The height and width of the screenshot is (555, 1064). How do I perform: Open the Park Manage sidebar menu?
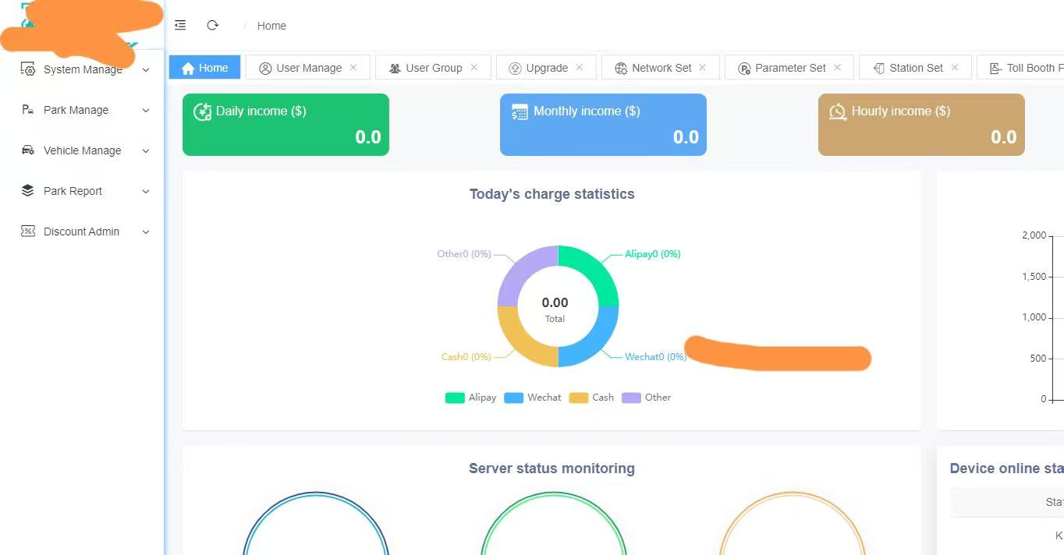tap(83, 110)
